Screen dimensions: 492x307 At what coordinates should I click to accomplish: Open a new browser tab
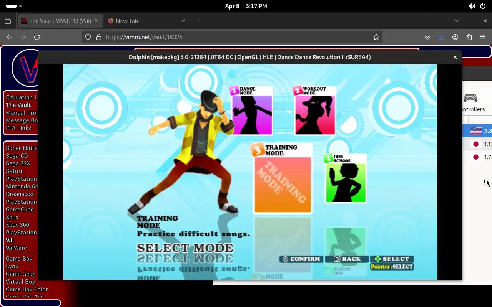198,21
